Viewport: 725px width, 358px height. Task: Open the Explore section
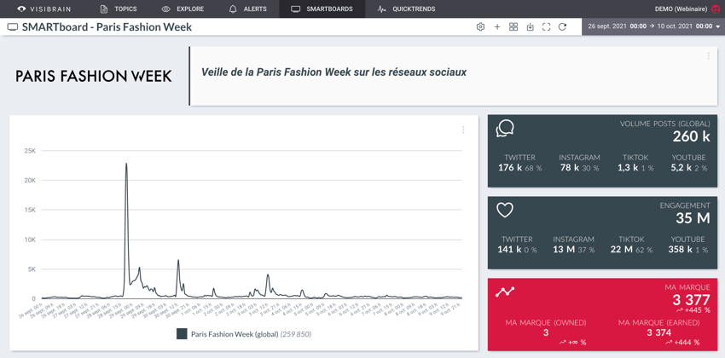183,9
